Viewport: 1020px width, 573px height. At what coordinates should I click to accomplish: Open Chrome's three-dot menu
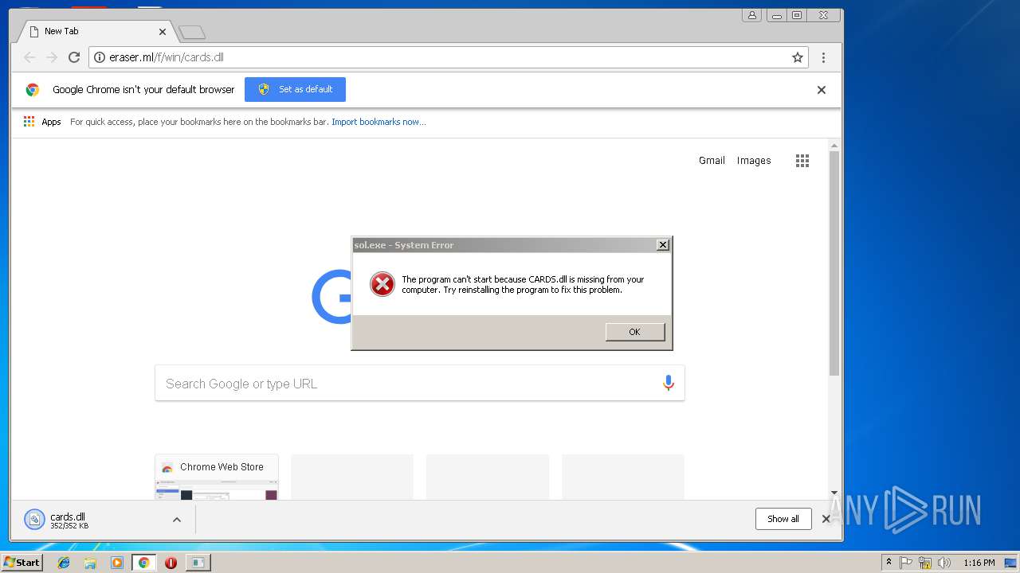[x=823, y=57]
